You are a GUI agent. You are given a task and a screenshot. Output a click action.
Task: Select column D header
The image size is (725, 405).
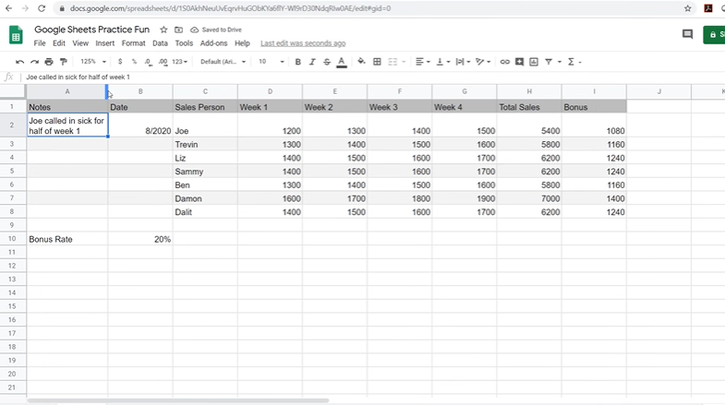[x=270, y=91]
